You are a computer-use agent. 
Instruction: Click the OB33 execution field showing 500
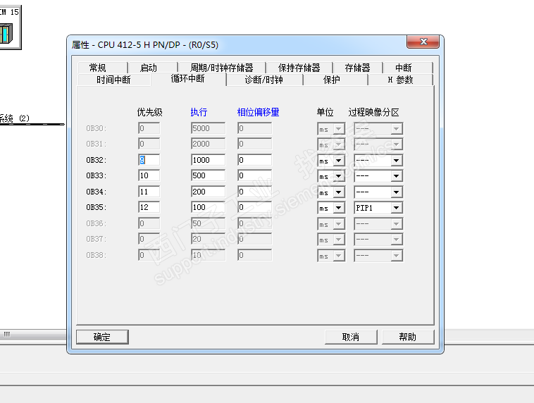pyautogui.click(x=208, y=175)
